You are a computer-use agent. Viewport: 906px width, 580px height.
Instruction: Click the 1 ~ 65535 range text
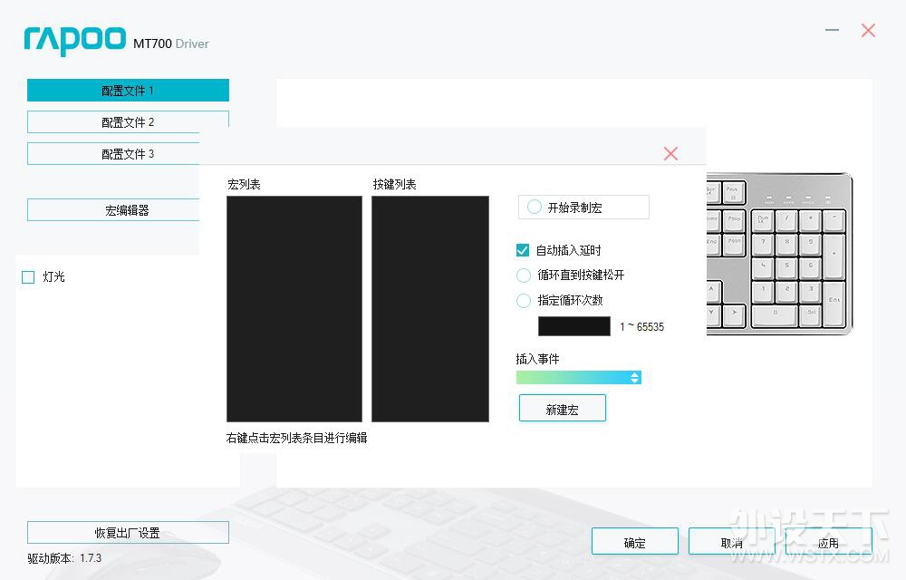642,326
